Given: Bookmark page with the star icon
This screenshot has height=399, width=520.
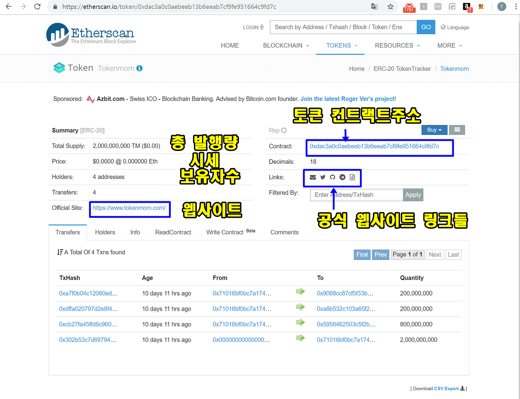Looking at the screenshot, I should point(390,7).
